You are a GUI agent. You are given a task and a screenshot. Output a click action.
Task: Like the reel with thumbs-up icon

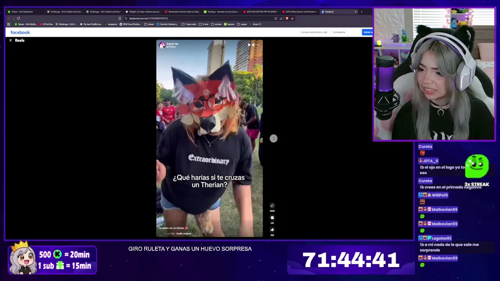click(272, 206)
